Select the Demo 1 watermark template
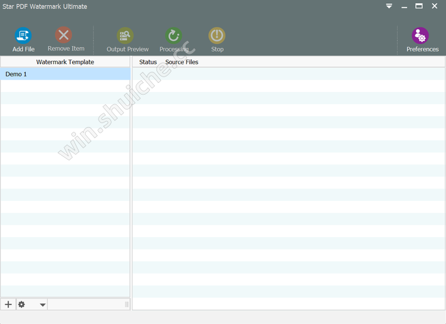Screen dimensions: 446x324 coord(65,74)
